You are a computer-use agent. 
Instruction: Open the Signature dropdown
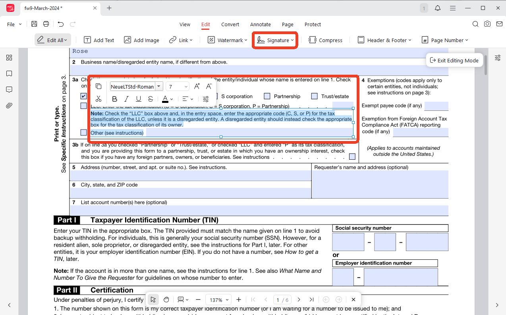[276, 40]
